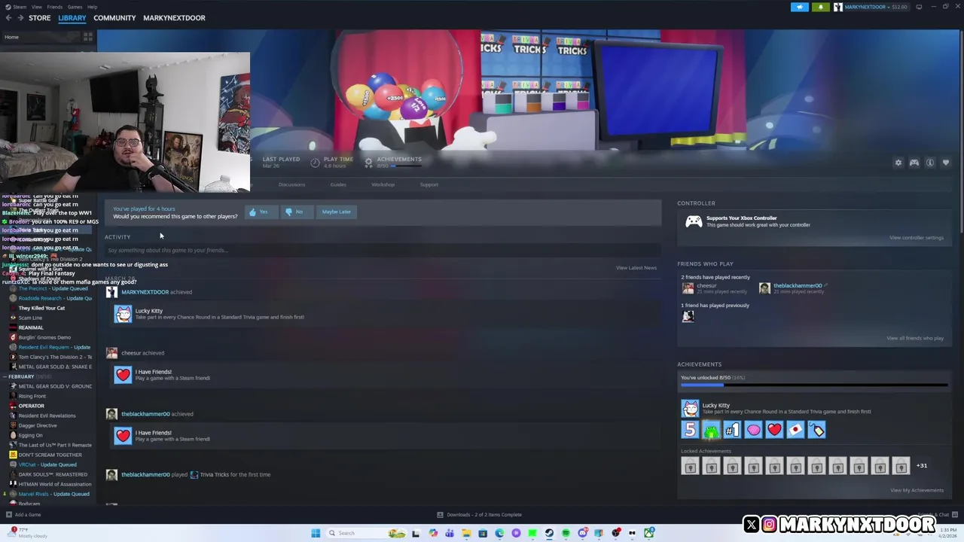Open the Steam menu
This screenshot has width=964, height=542.
[x=19, y=7]
